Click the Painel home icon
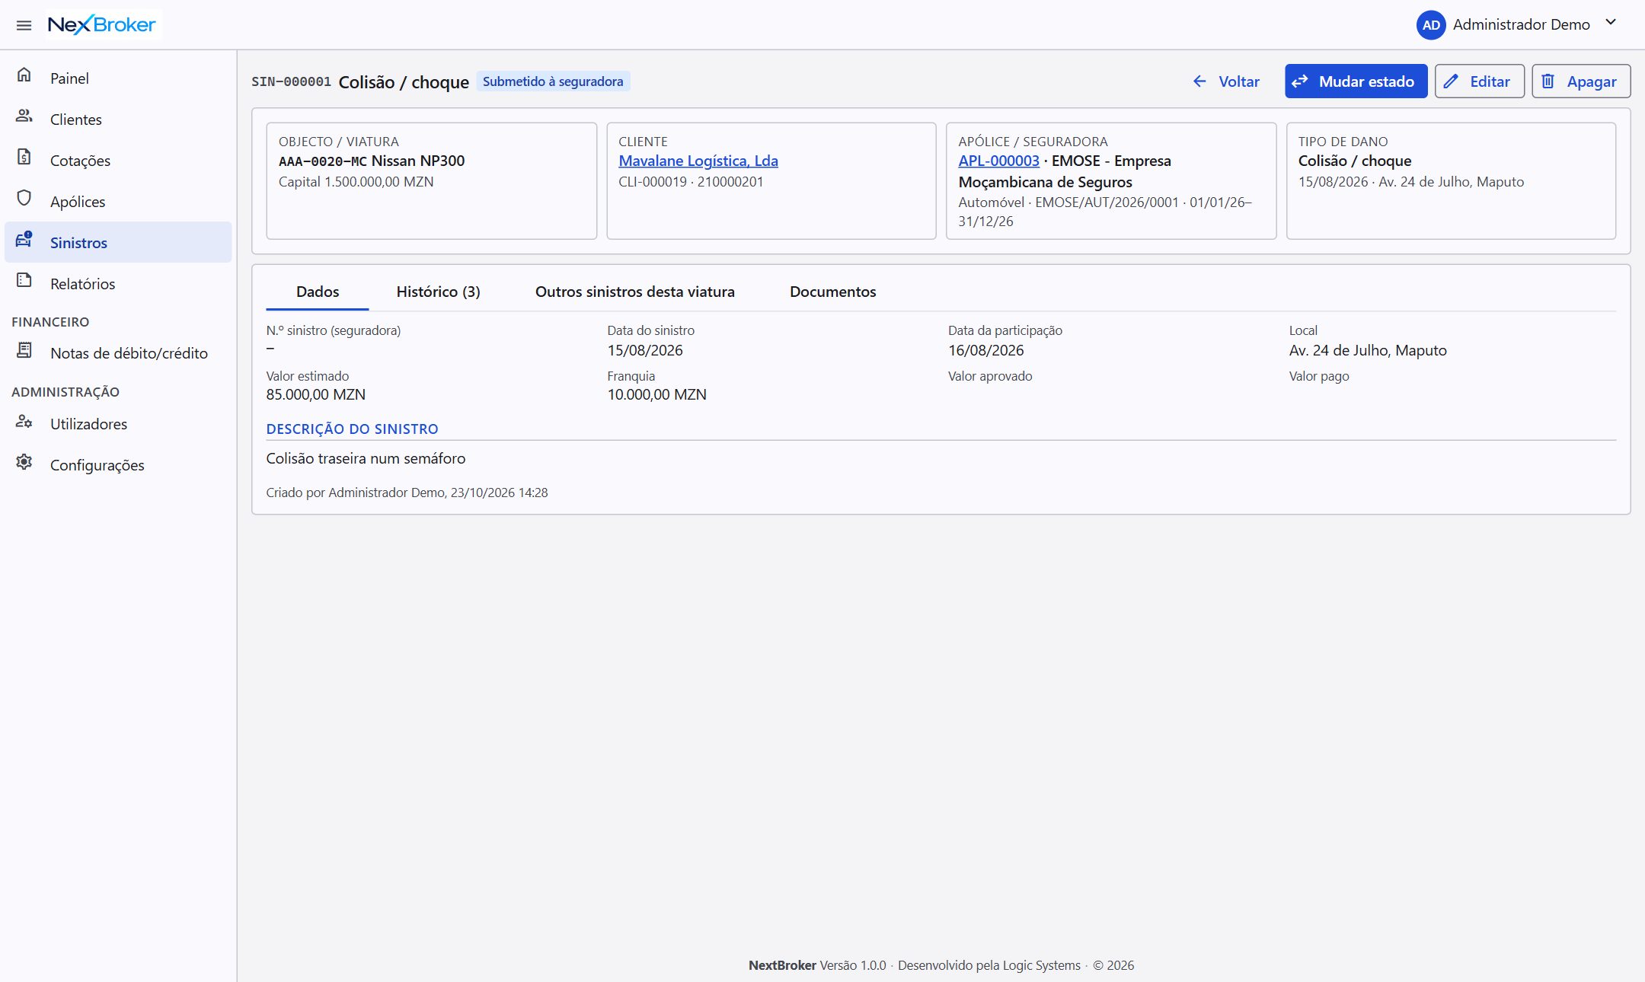The height and width of the screenshot is (982, 1645). 24,75
